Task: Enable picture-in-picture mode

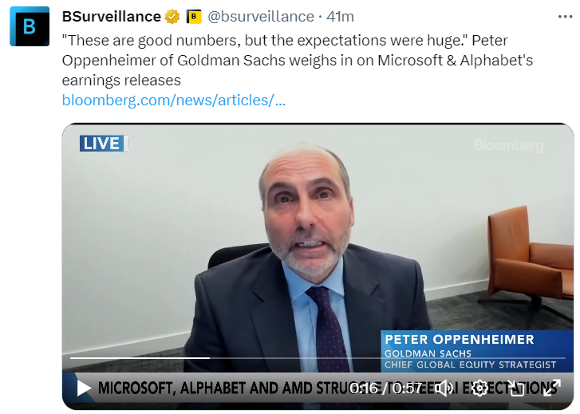Action: point(516,388)
